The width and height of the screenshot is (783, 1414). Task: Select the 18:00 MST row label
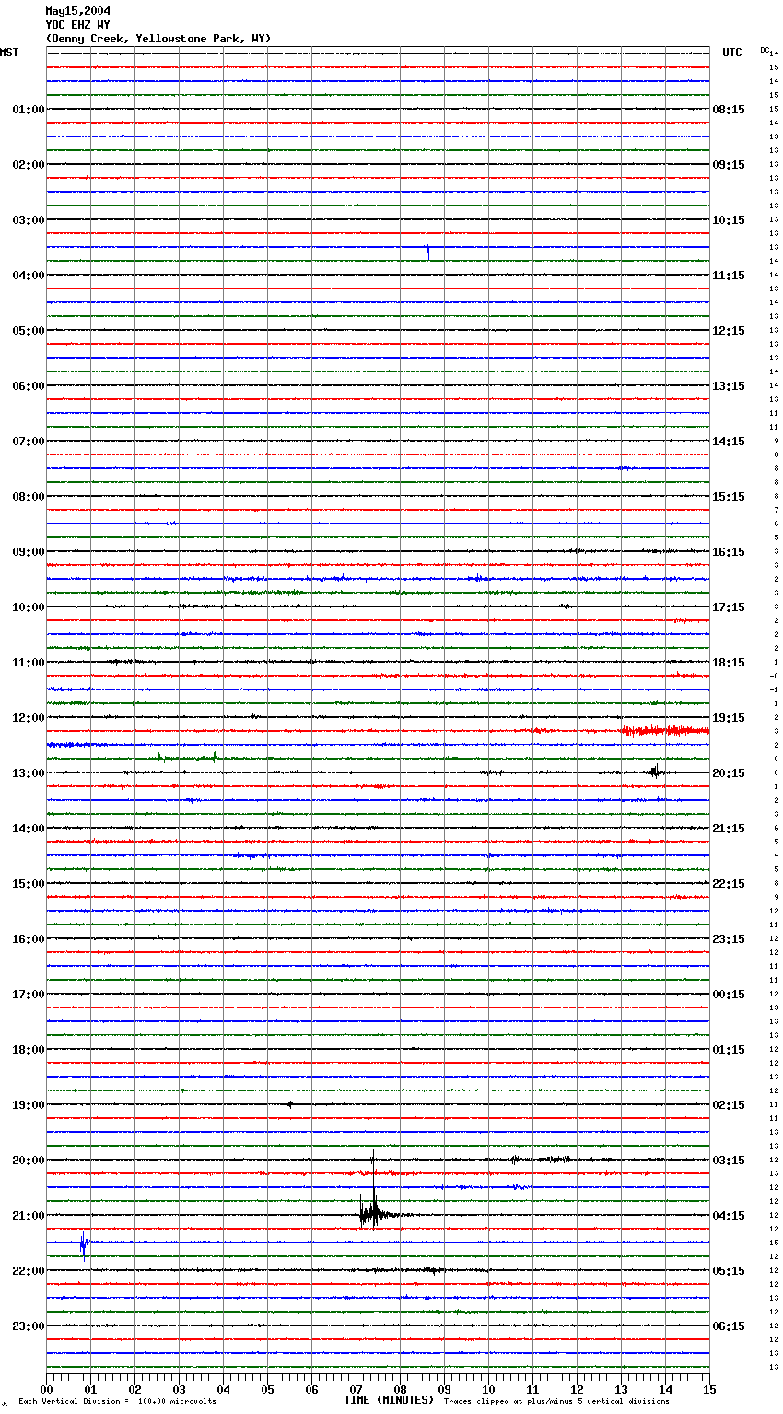pos(28,1050)
